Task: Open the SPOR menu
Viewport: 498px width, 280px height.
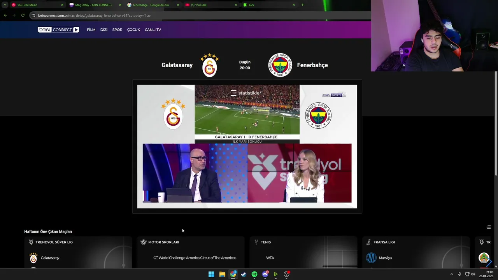Action: point(117,30)
